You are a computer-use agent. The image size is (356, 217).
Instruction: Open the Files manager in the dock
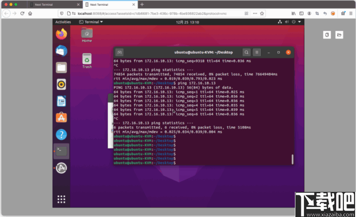(x=62, y=67)
